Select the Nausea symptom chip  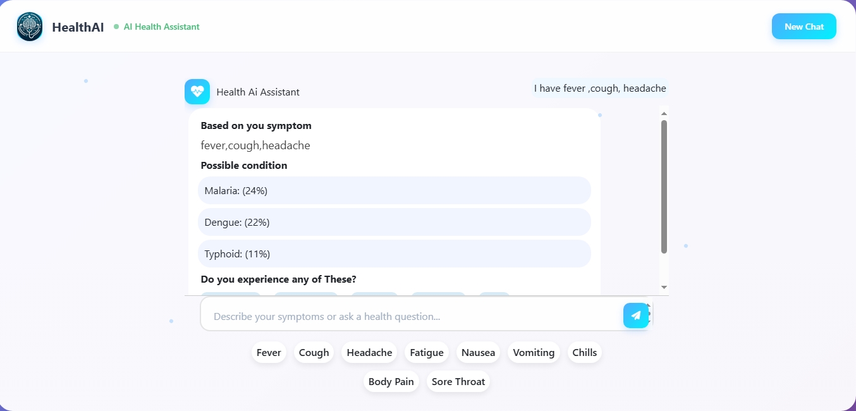click(478, 353)
